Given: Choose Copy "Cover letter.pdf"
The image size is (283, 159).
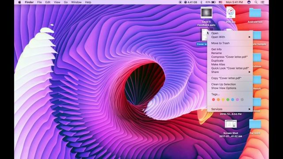Looking at the screenshot, I should (x=230, y=78).
